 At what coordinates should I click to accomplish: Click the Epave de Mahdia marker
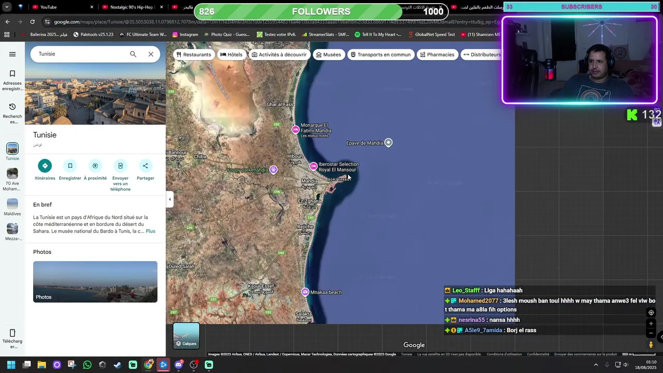(388, 142)
